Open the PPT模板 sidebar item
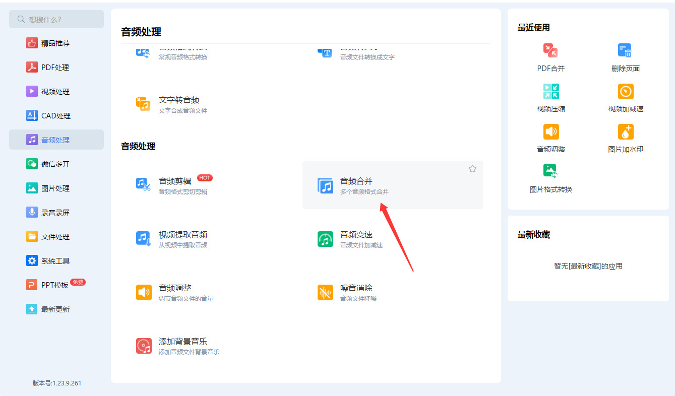 pos(56,285)
